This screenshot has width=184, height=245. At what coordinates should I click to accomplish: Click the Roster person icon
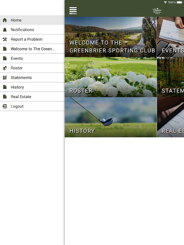[5, 68]
